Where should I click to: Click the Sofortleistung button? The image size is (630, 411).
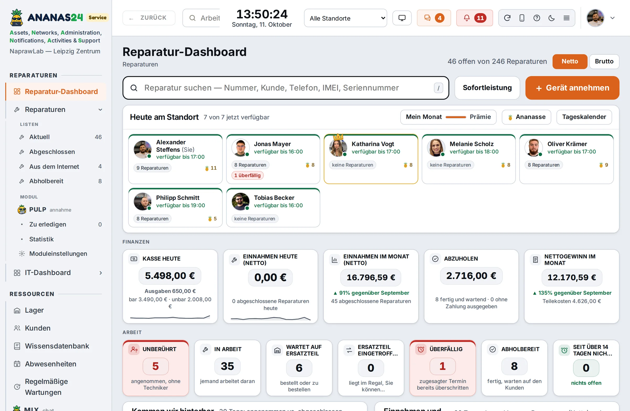tap(487, 88)
